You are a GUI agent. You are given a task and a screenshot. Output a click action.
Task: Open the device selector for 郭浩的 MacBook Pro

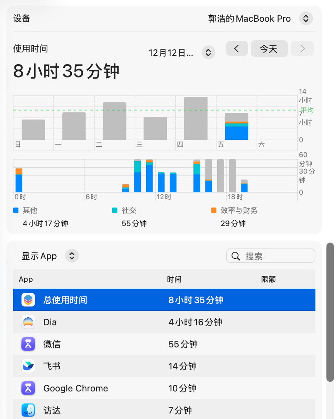point(306,18)
